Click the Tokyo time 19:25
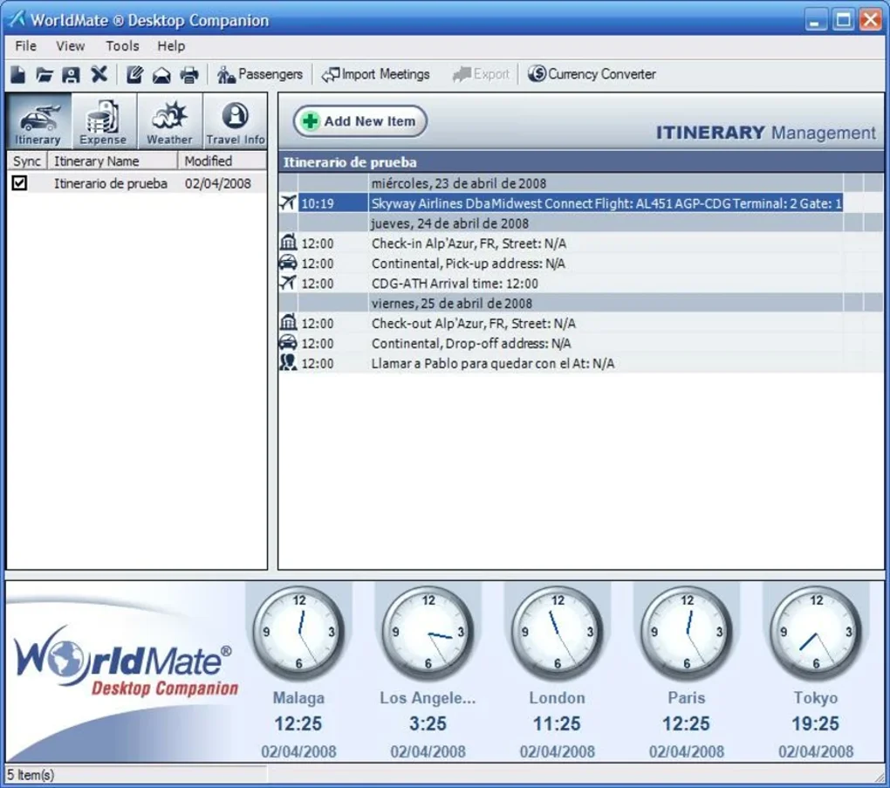Viewport: 890px width, 788px height. point(816,723)
